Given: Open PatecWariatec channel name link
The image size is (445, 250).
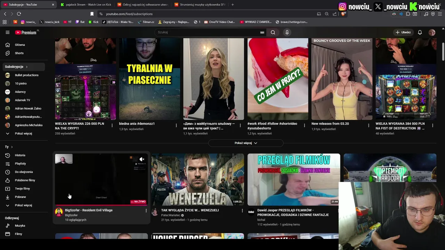Looking at the screenshot, I should click(171, 215).
